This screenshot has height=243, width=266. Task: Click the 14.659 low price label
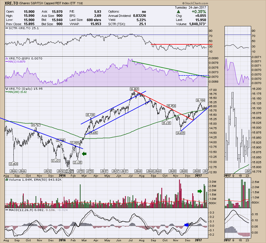[180, 133]
